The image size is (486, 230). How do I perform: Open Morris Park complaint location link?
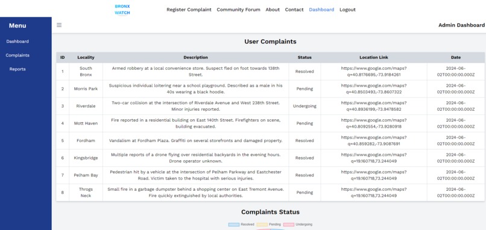point(374,89)
